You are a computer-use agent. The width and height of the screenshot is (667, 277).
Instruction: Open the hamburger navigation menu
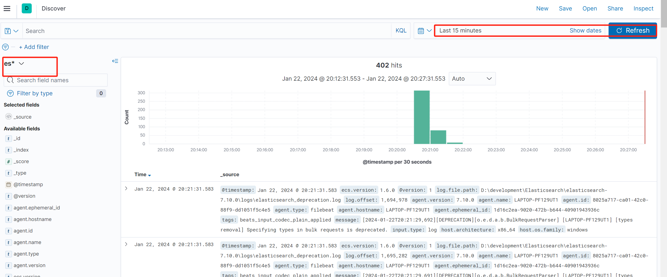click(7, 8)
